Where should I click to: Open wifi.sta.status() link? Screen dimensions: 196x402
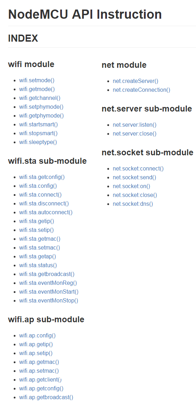pyautogui.click(x=38, y=265)
